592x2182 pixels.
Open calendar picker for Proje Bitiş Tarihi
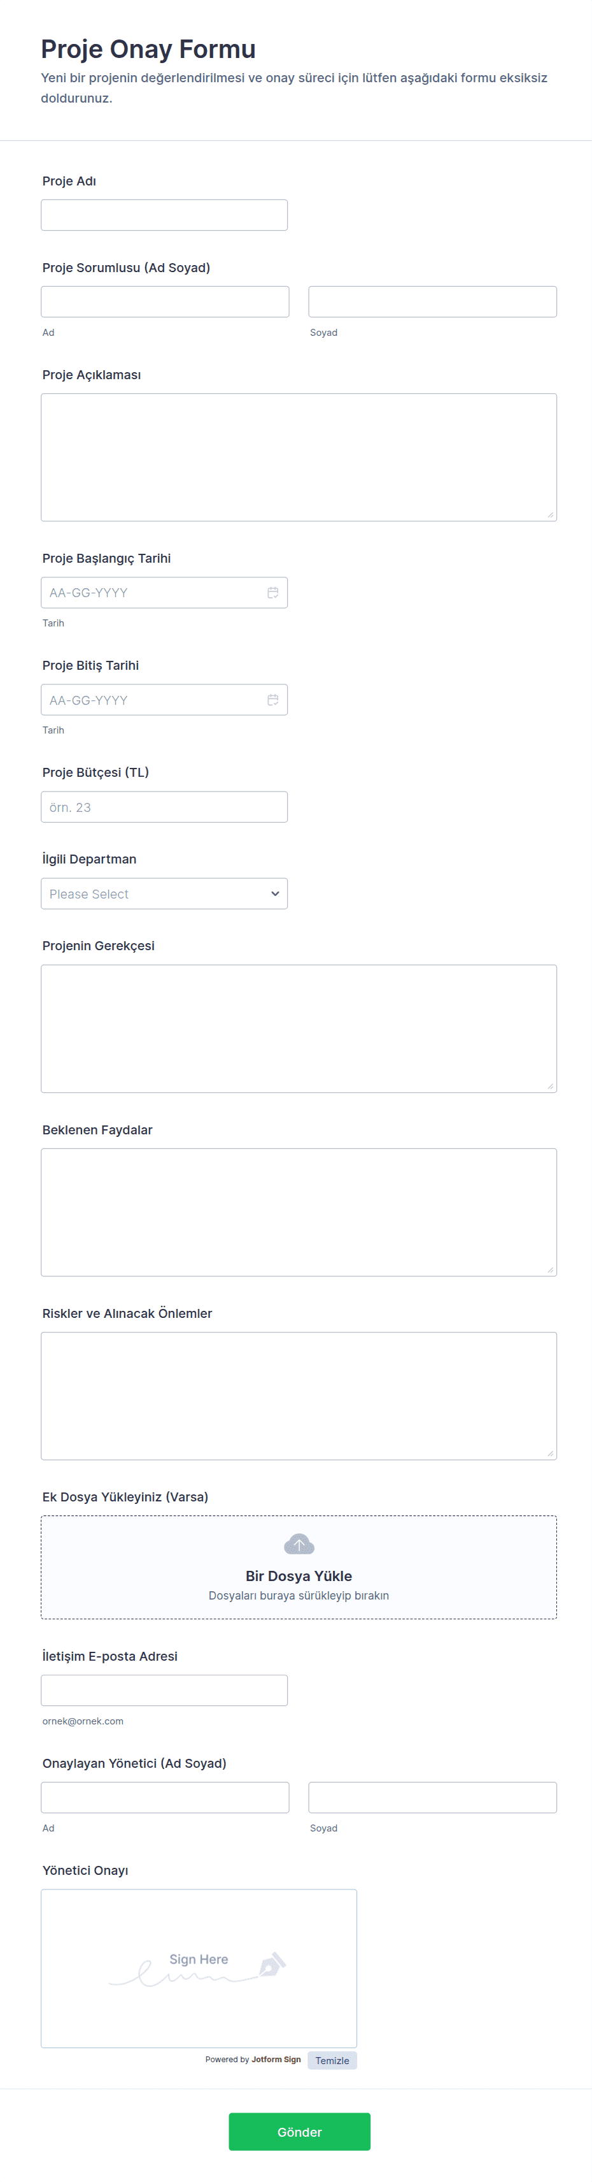[272, 700]
